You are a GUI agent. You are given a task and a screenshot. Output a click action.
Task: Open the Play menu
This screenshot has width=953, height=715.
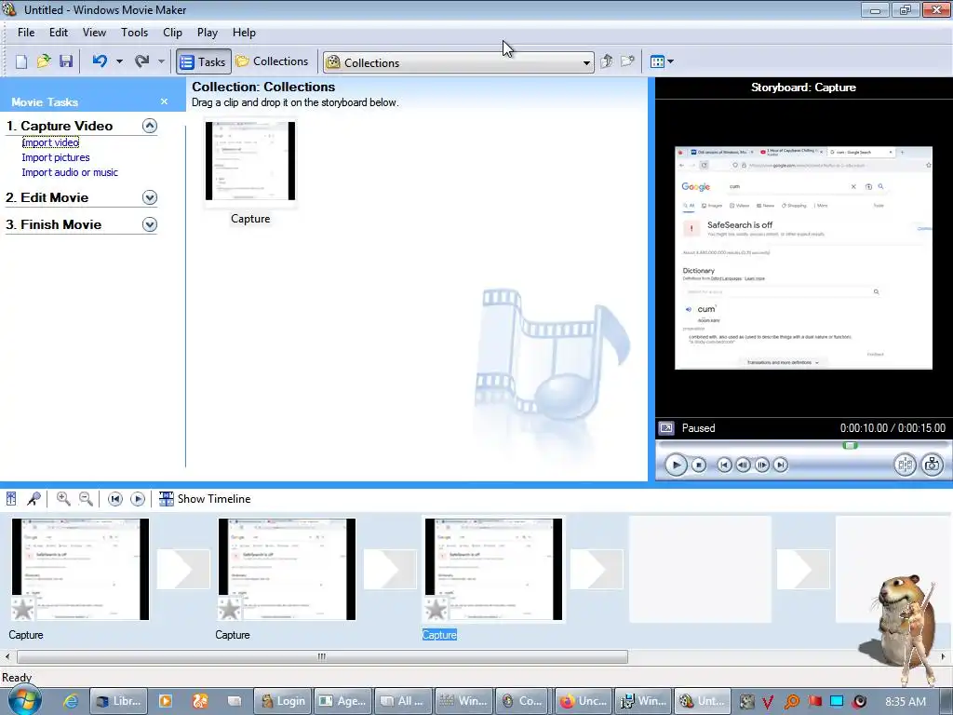pyautogui.click(x=208, y=33)
